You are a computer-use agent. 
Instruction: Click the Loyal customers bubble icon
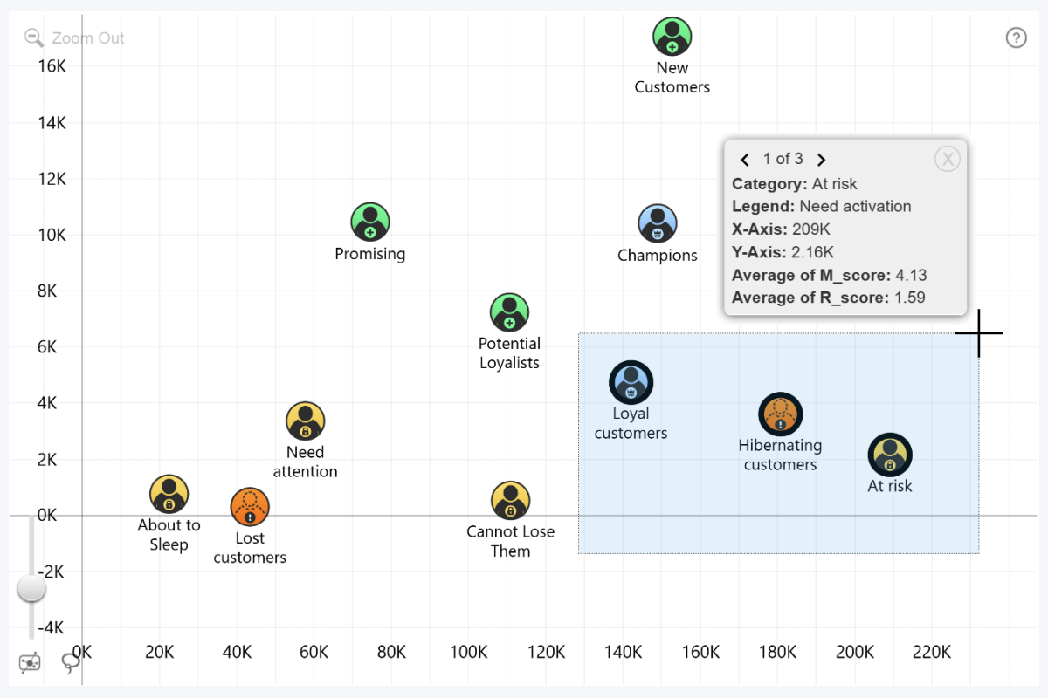click(631, 380)
